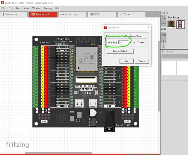This screenshot has width=188, height=155.
Task: Click the left white USB connector on the board
Action: pos(80,103)
